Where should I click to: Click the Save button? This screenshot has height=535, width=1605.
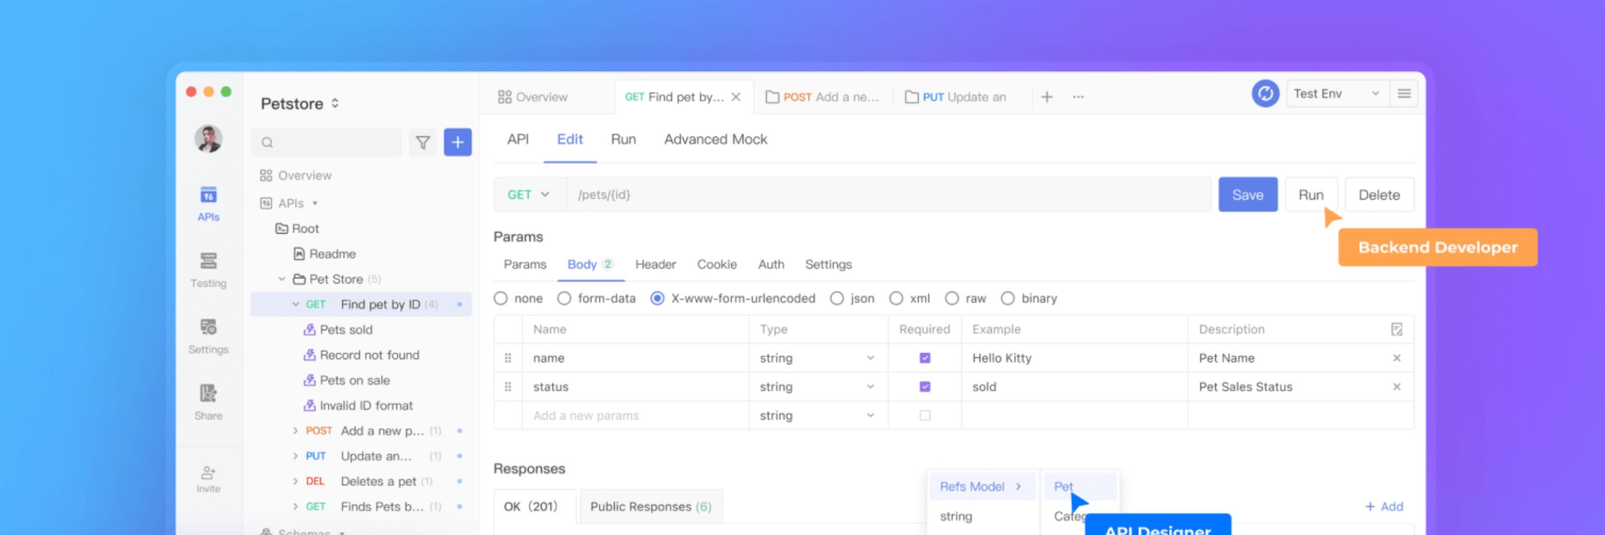1248,195
